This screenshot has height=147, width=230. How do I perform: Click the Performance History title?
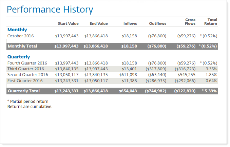50,10
